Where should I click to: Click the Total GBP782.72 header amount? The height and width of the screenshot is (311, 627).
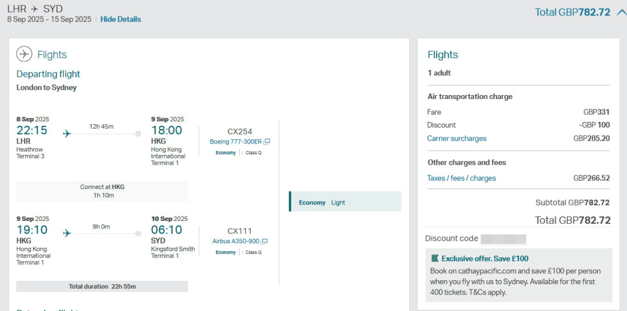click(572, 12)
